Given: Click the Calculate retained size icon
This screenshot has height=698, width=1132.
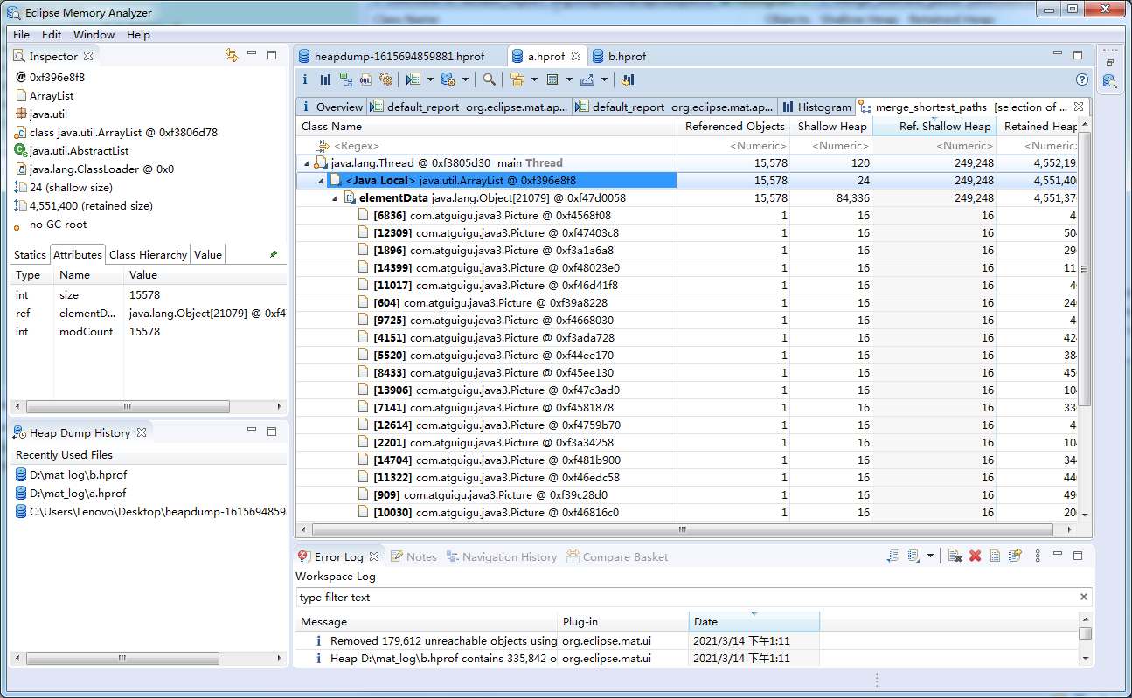Looking at the screenshot, I should point(552,79).
